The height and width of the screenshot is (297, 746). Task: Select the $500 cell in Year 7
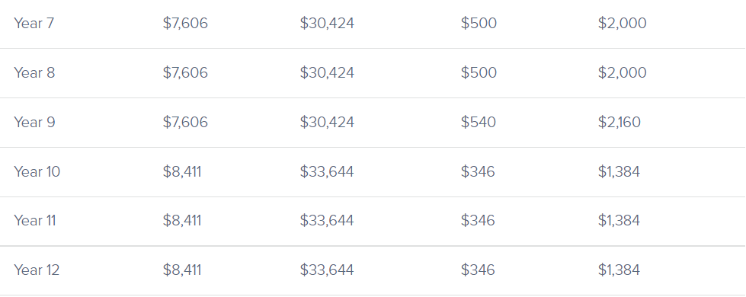(479, 24)
